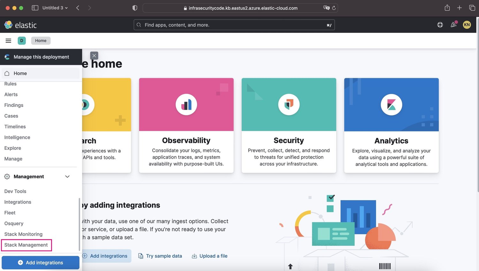Open Stack Management from the sidebar
Image resolution: width=479 pixels, height=271 pixels.
(26, 245)
